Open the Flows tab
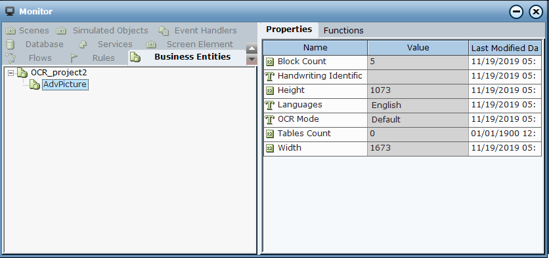549x258 pixels. point(29,58)
